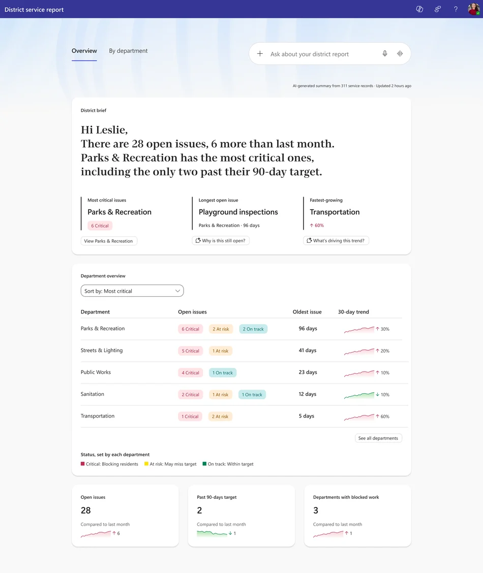
Task: Click Streets & Lighting 1 At risk badge
Action: 221,351
